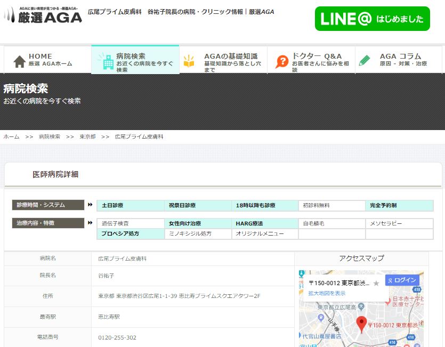Click the 厳選AGA site logo

pos(43,15)
